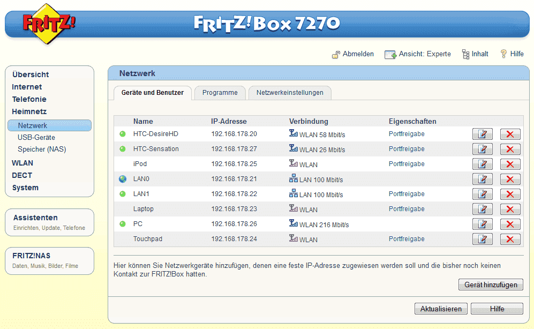
Task: Click Eigenschaften column header
Action: coord(412,121)
